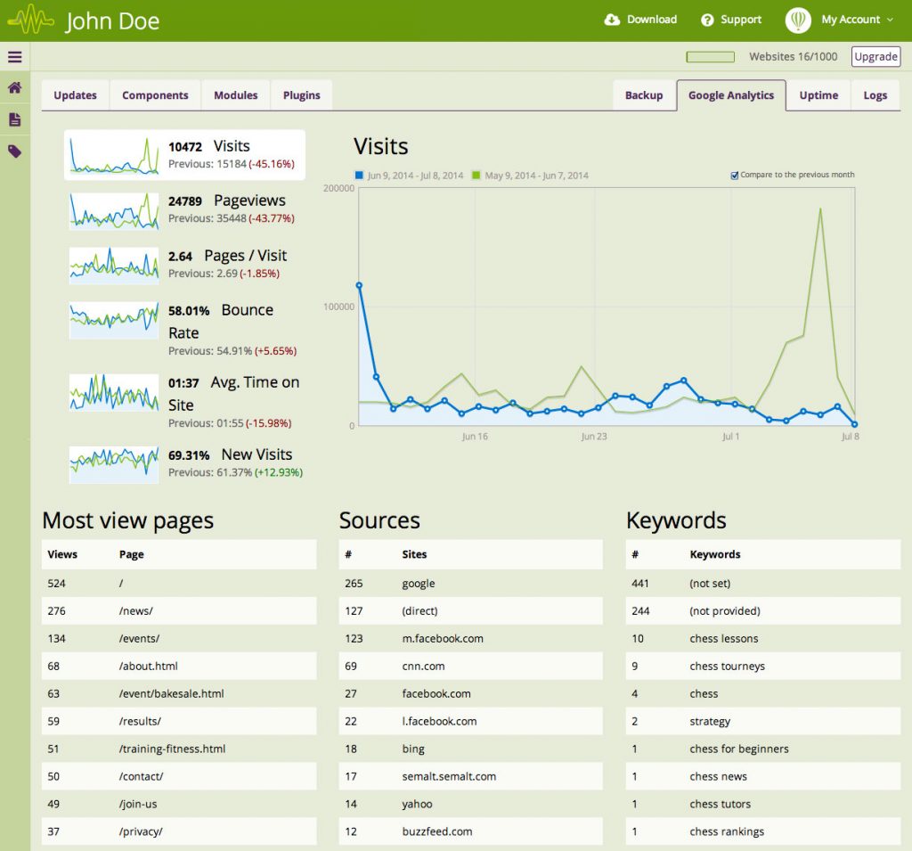The height and width of the screenshot is (851, 912).
Task: Select the Pageviews metric thumbnail chart
Action: (x=114, y=210)
